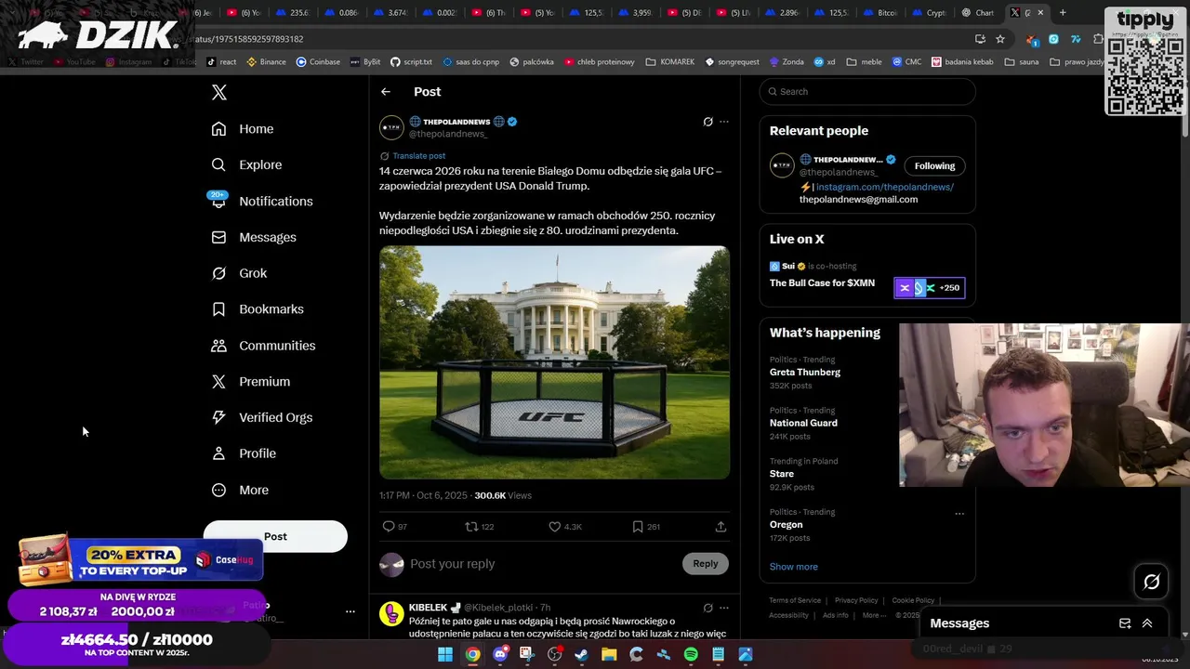Open Messages in the sidebar
The image size is (1190, 669).
coord(254,237)
